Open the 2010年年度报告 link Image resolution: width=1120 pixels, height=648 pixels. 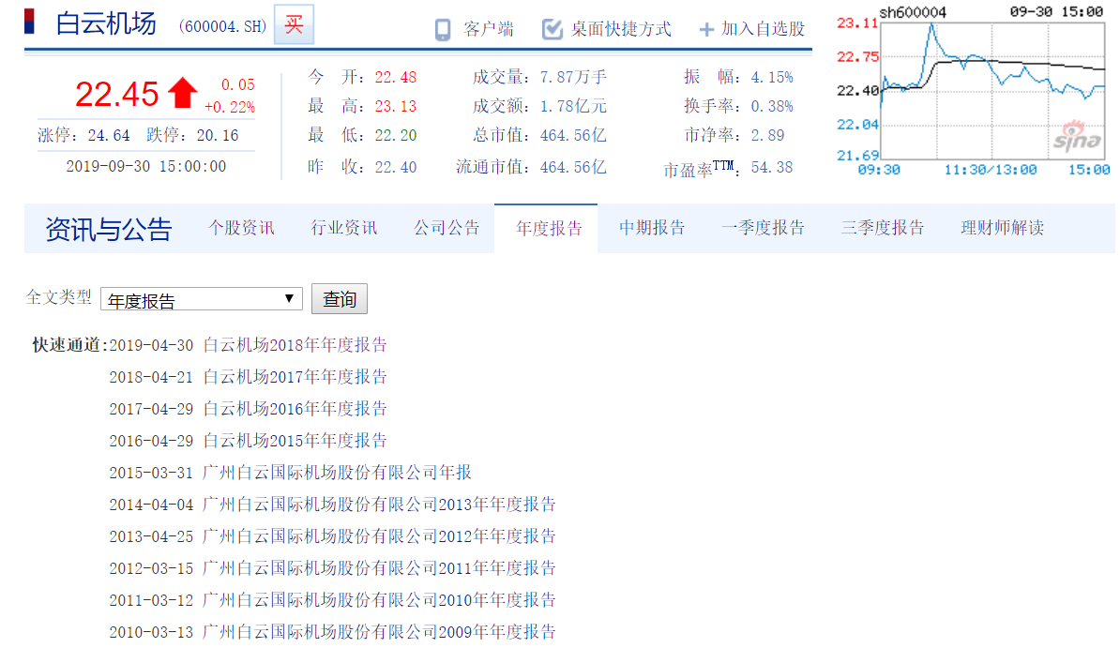(x=379, y=599)
